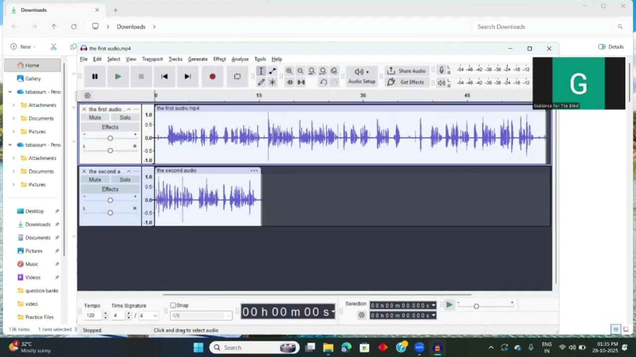Viewport: 636px width, 357px height.
Task: Toggle the Loop playback button
Action: click(237, 76)
